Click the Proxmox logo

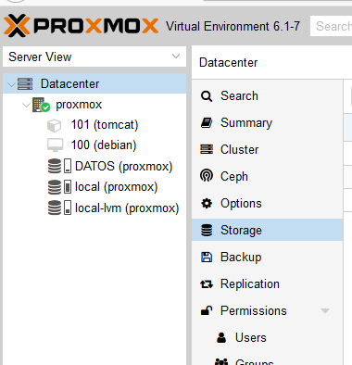(82, 26)
